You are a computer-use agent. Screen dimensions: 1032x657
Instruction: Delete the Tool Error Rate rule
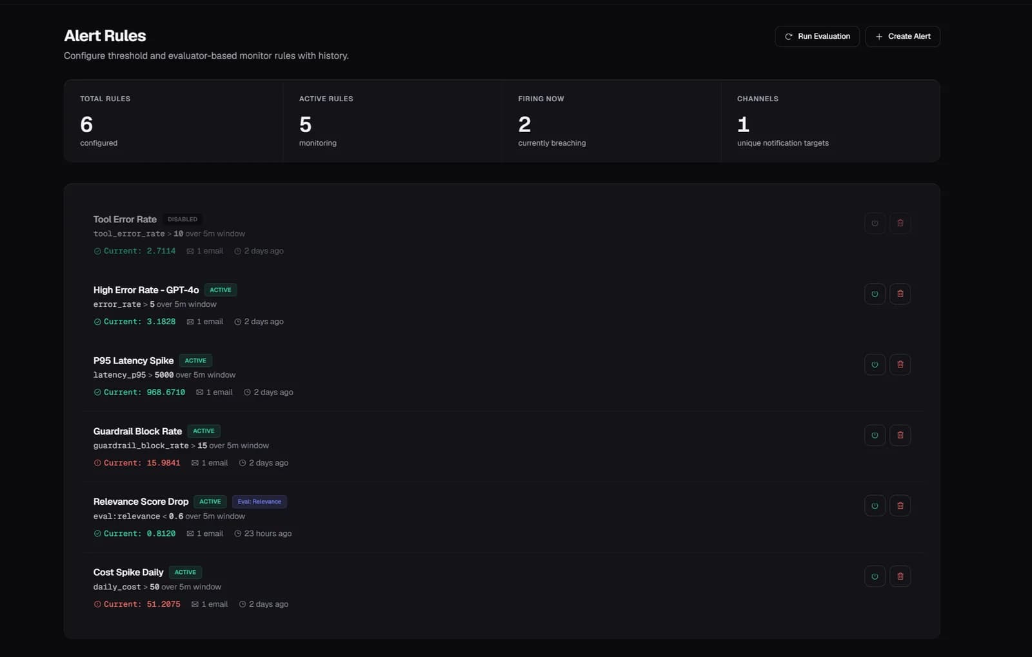point(900,223)
